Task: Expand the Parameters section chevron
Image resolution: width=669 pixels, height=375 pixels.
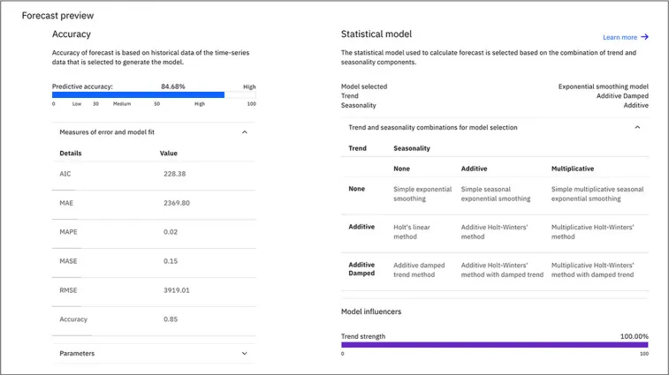Action: [x=245, y=354]
